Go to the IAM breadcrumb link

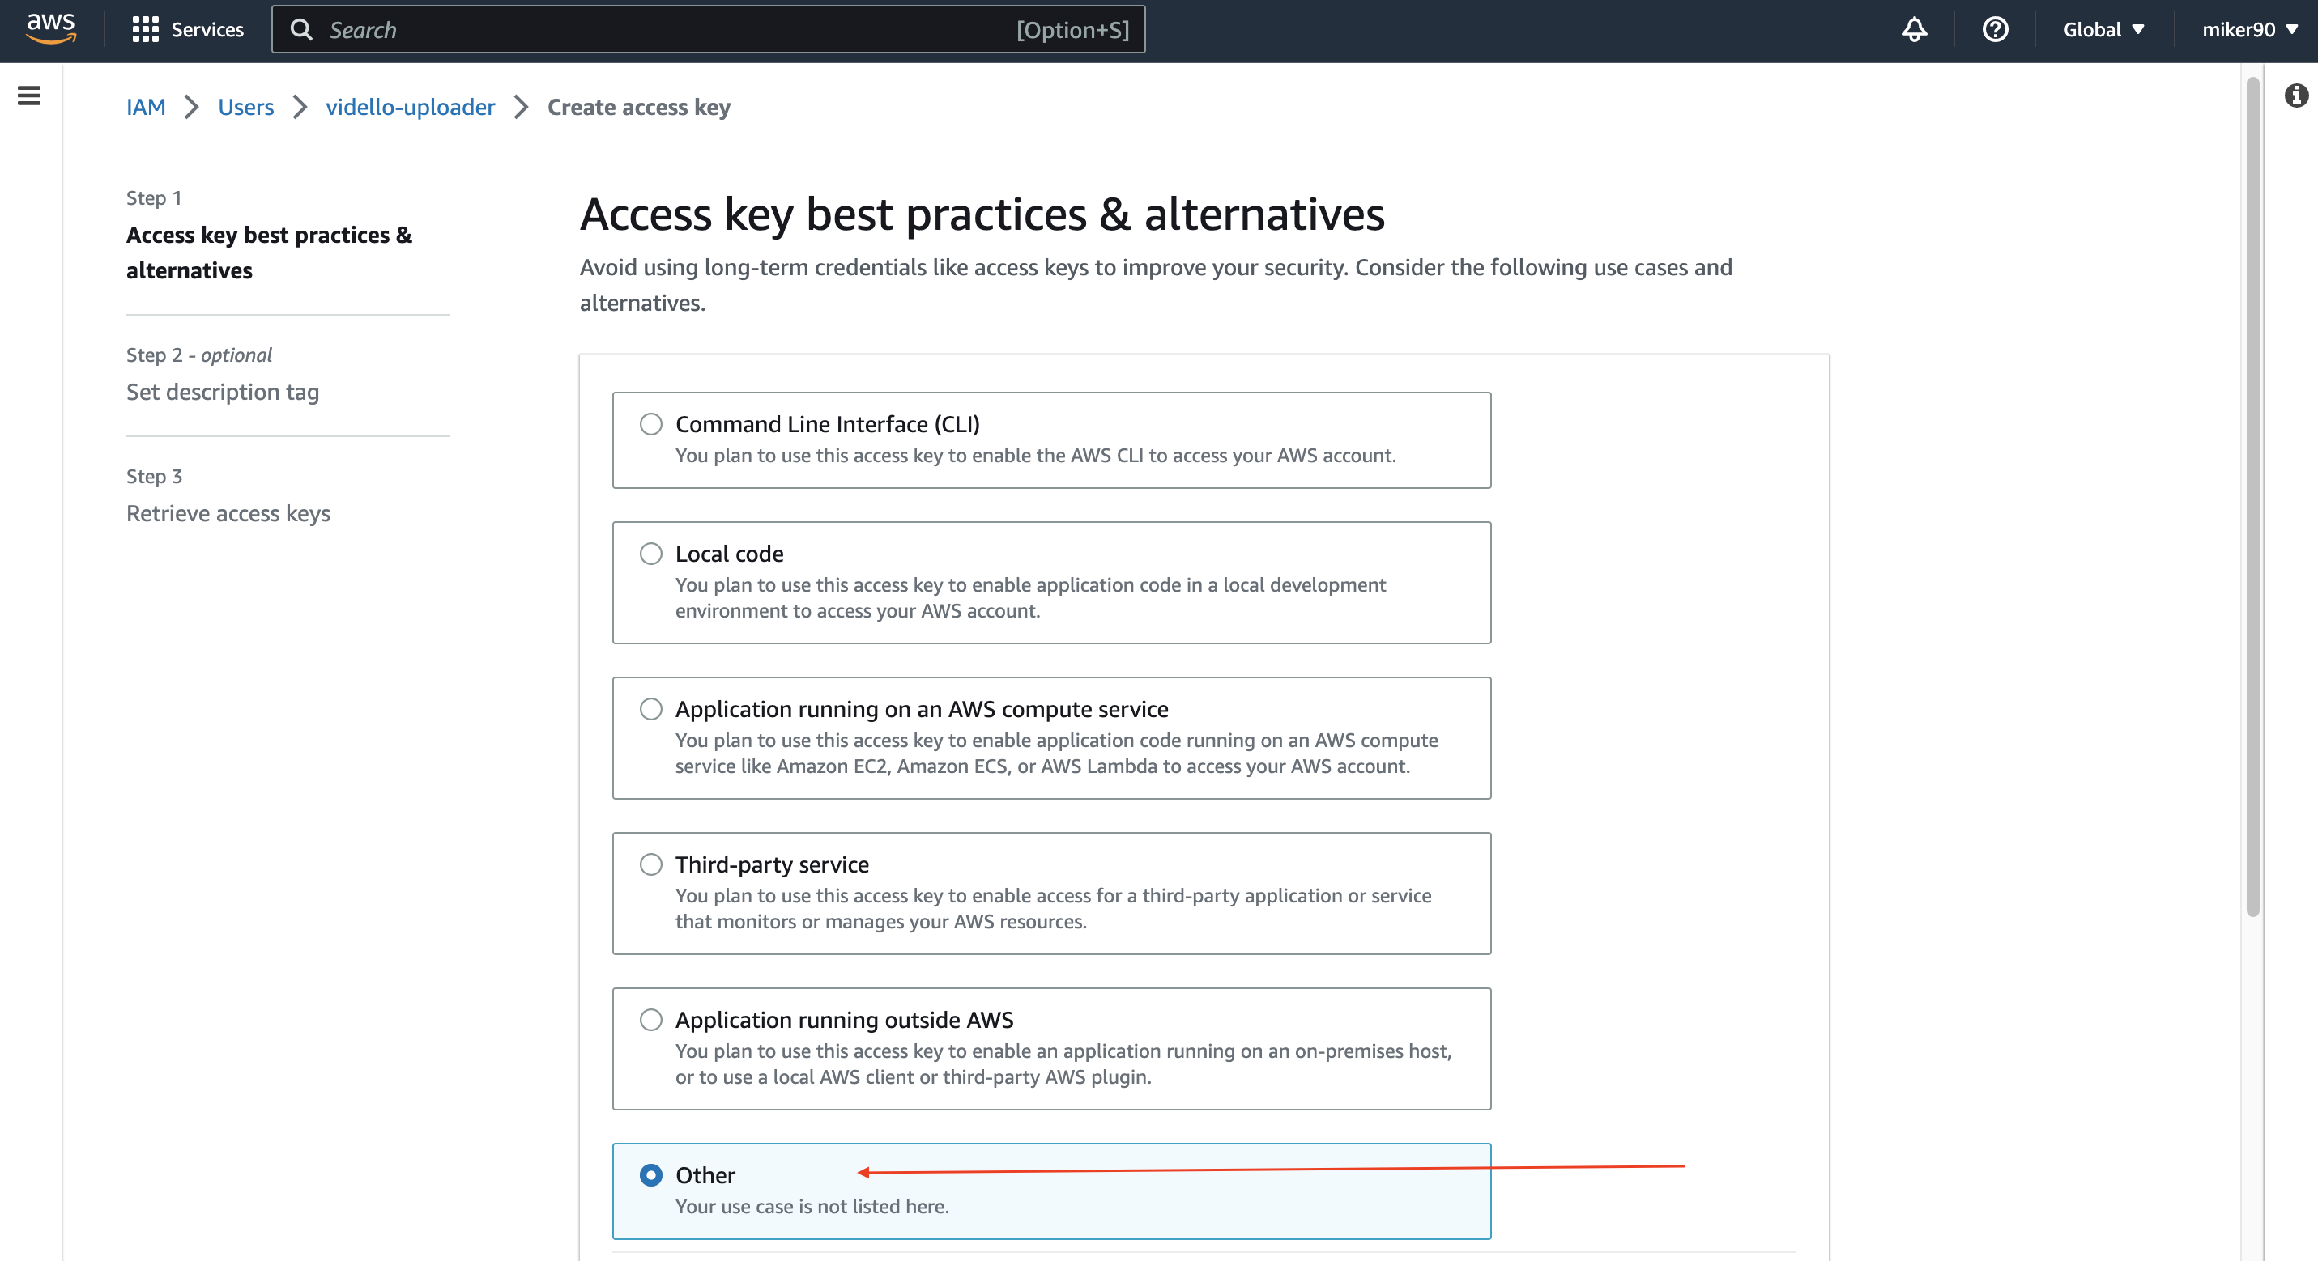tap(146, 107)
